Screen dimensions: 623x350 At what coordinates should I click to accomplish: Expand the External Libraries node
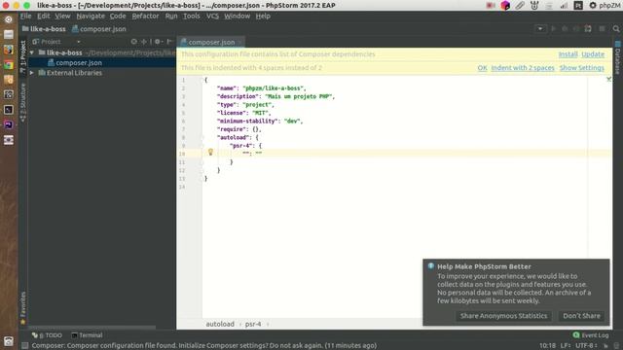point(32,73)
